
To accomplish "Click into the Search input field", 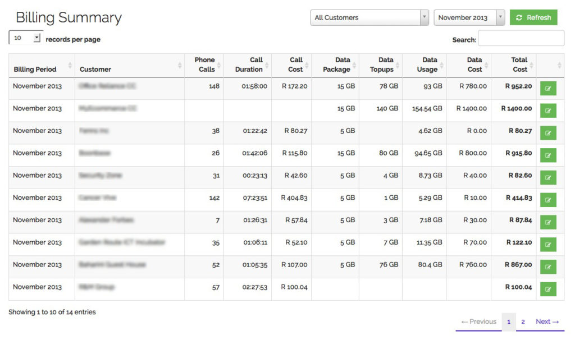I will click(521, 39).
